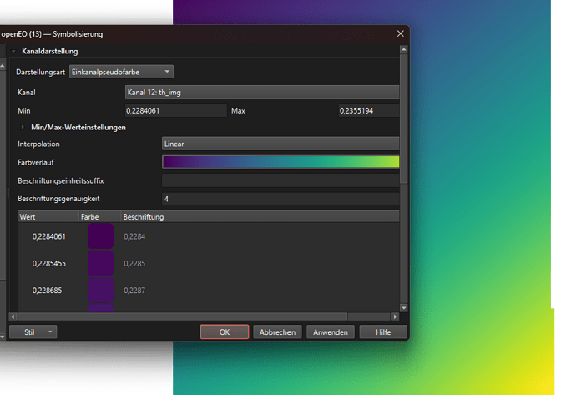Click the Max value field
576x395 pixels.
tap(368, 110)
